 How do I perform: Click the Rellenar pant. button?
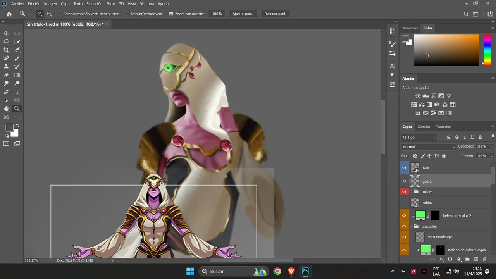276,14
